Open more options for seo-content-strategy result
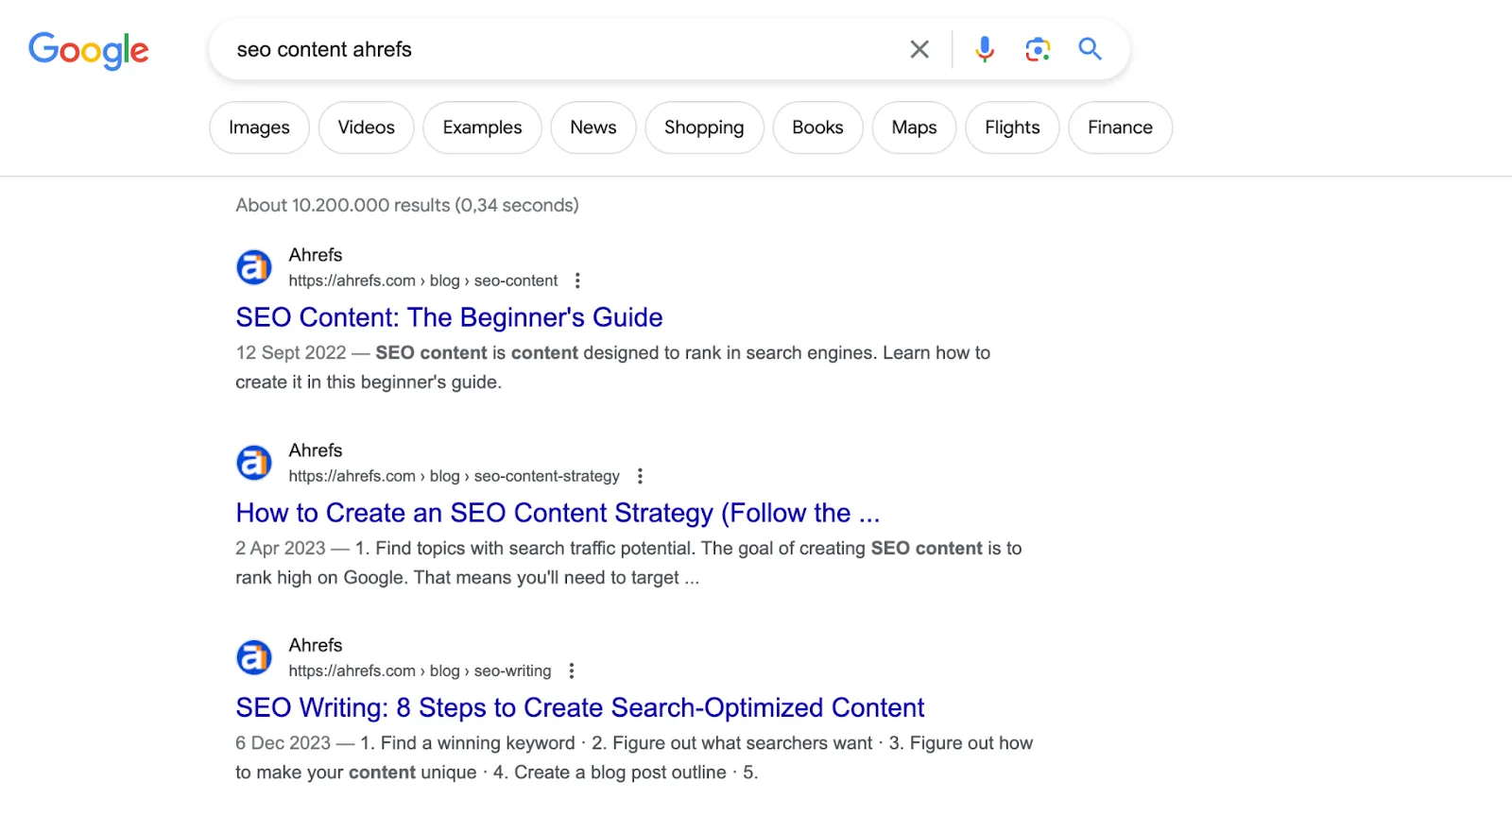 (640, 476)
